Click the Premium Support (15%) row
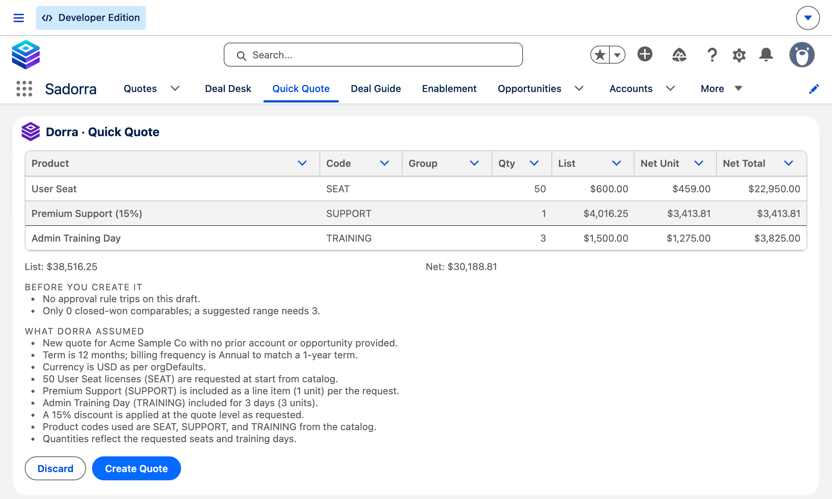 (416, 214)
